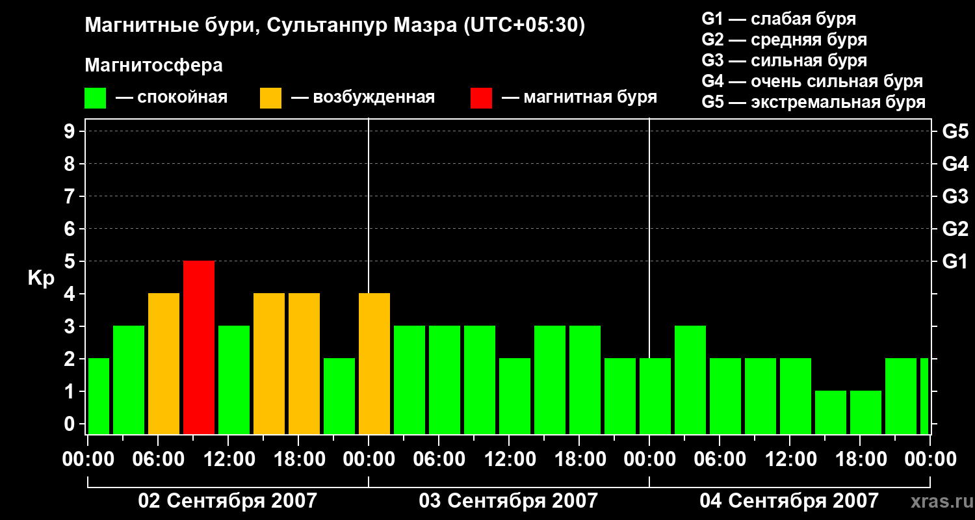
Task: Click 'G4 — очень сильная буря' description
Action: point(812,81)
